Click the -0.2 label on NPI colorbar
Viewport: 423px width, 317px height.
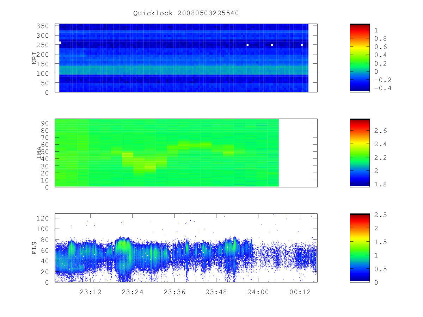382,80
